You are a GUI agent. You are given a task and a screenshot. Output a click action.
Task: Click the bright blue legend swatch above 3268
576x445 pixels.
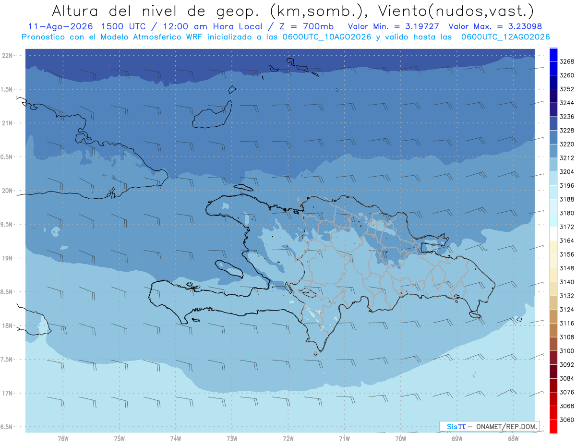tap(553, 55)
